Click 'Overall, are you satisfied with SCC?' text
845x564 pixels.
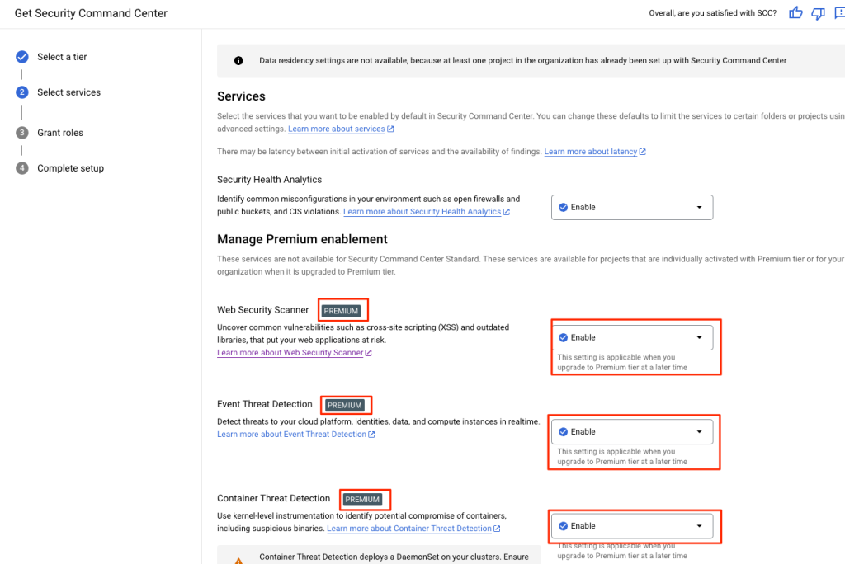tap(712, 13)
